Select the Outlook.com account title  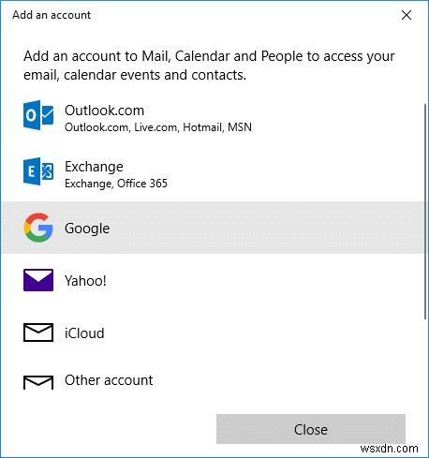coord(104,111)
